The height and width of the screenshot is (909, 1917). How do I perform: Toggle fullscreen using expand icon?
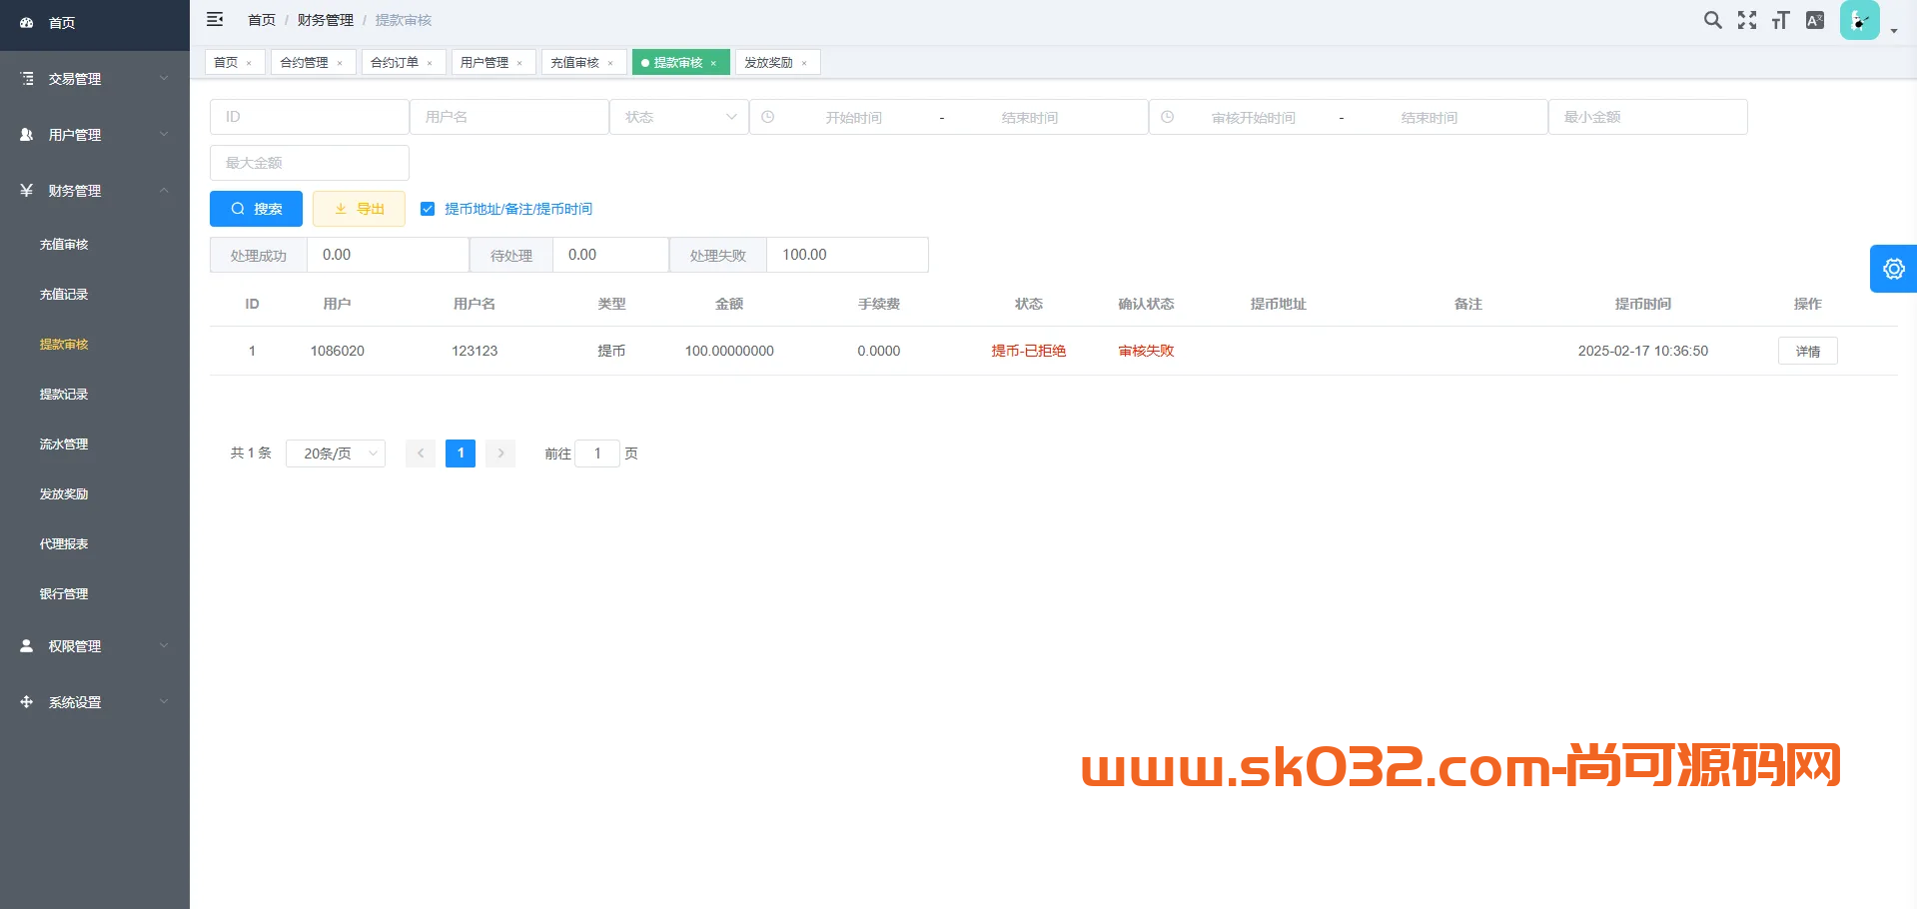coord(1746,20)
